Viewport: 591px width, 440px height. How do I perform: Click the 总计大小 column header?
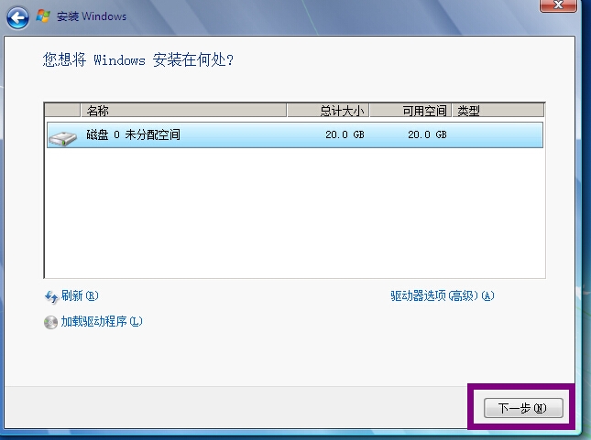coord(328,111)
